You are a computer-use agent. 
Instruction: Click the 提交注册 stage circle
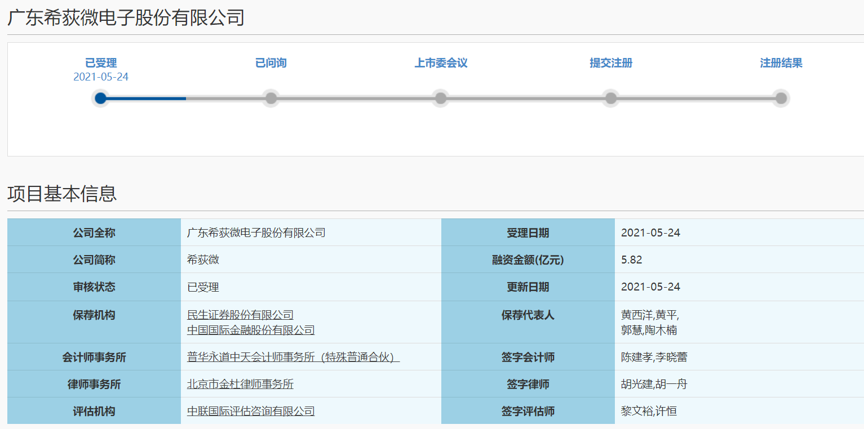[610, 98]
